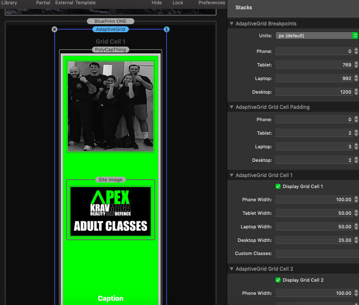
Task: Click the Cell Padding Phone field
Action: coord(314,119)
